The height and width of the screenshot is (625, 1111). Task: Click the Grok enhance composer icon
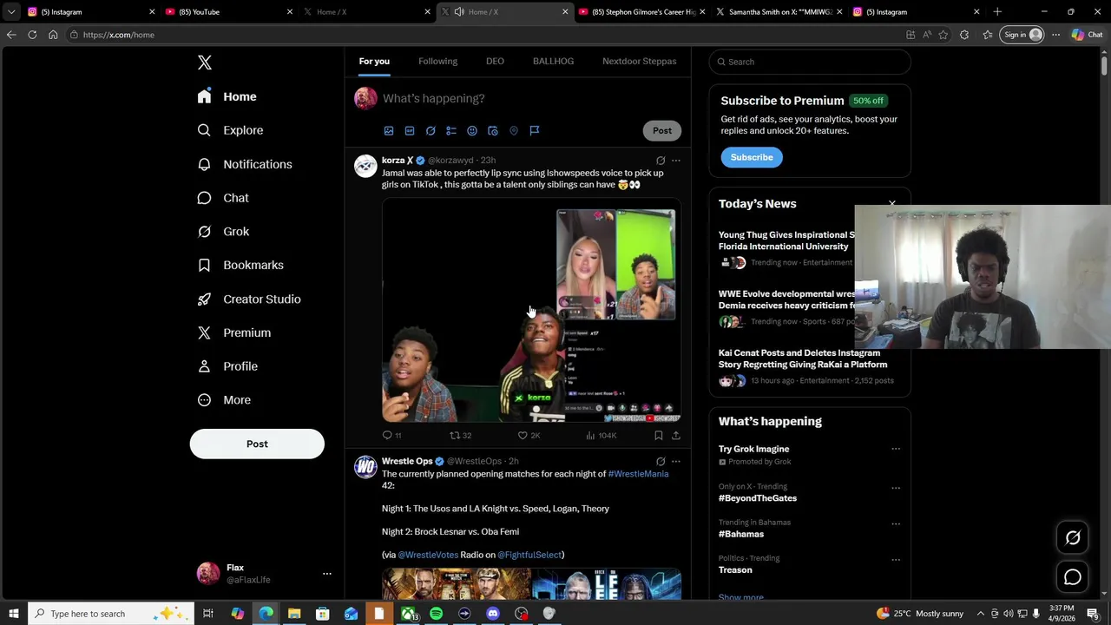coord(431,130)
